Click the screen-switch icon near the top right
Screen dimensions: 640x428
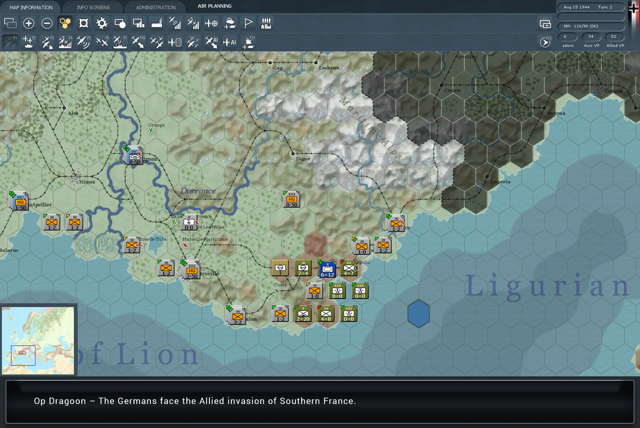coord(546,24)
